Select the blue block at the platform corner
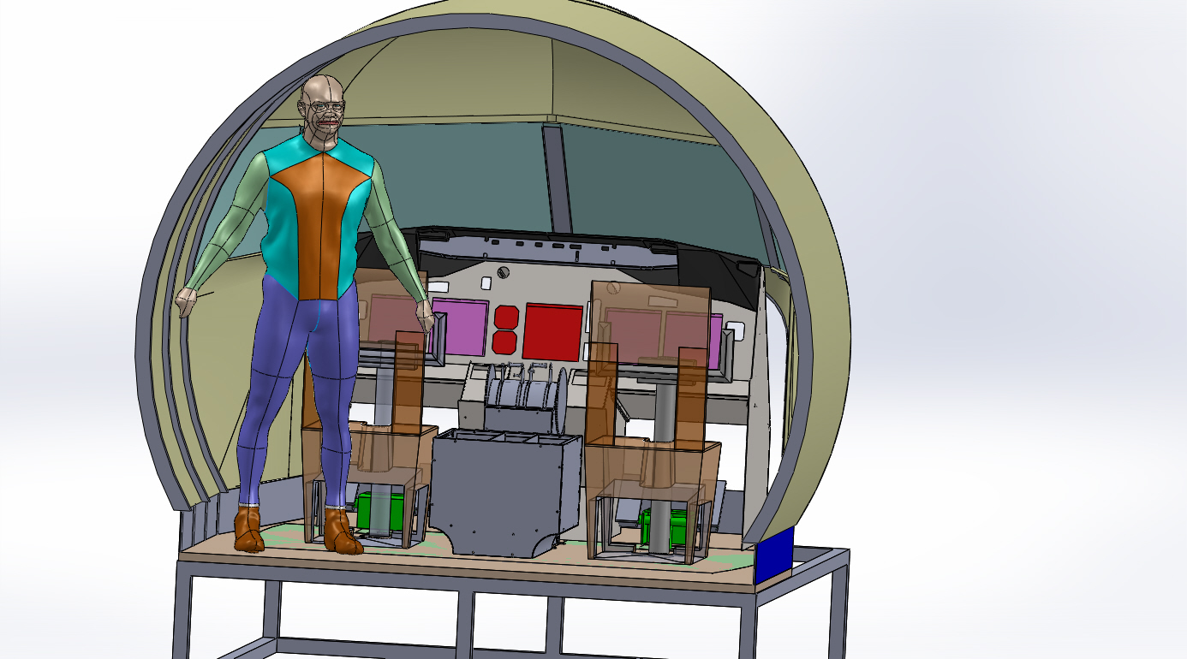 tap(775, 556)
